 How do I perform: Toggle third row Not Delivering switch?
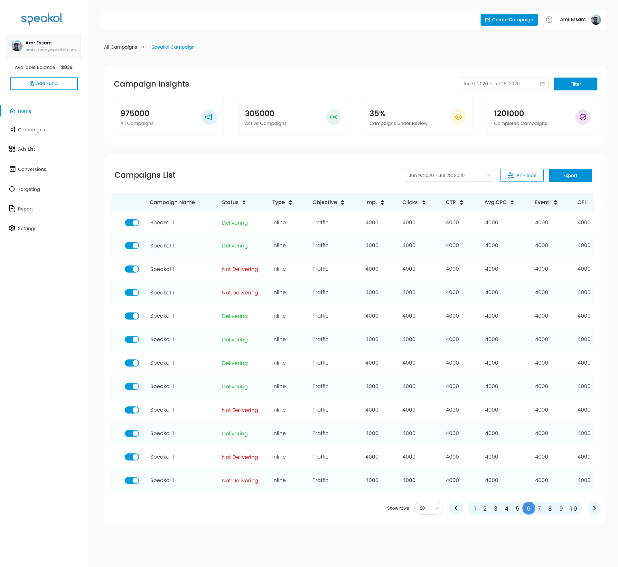point(132,269)
